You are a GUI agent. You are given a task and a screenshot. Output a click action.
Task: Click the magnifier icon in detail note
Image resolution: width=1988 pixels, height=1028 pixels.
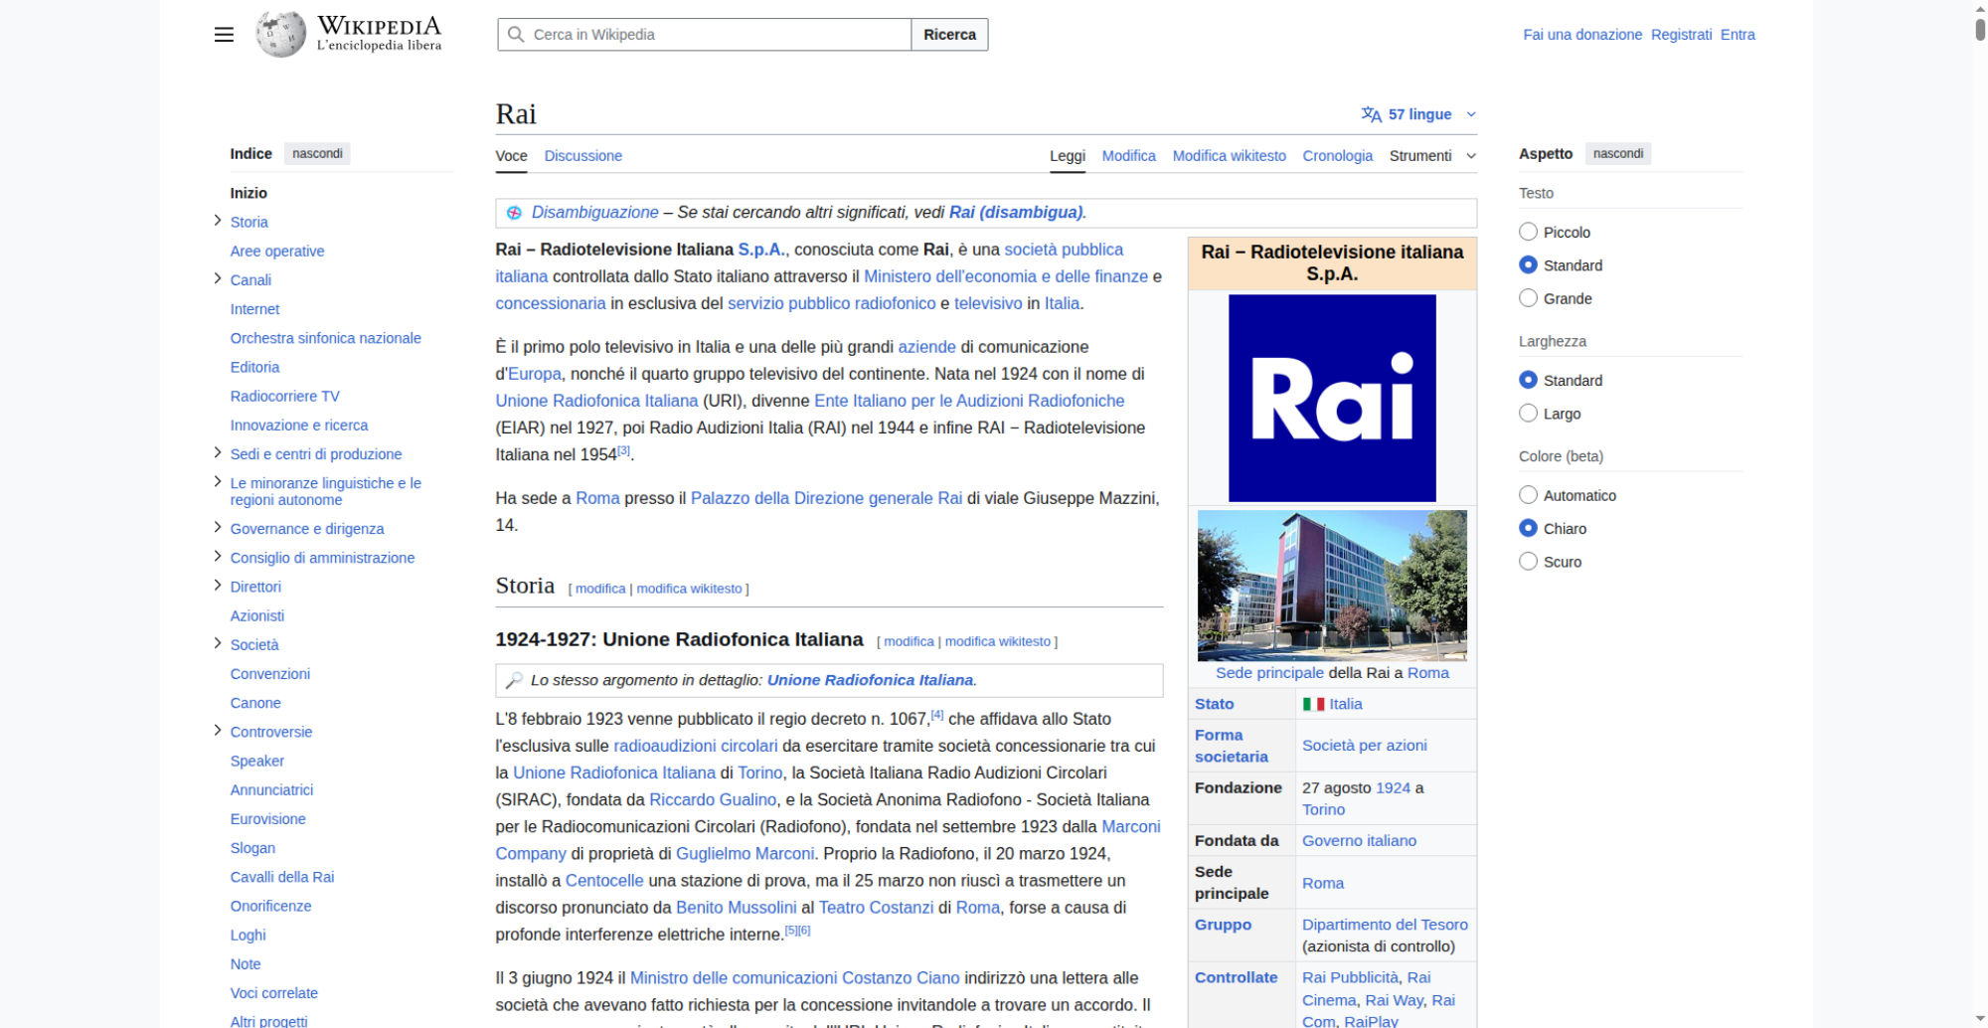point(514,680)
